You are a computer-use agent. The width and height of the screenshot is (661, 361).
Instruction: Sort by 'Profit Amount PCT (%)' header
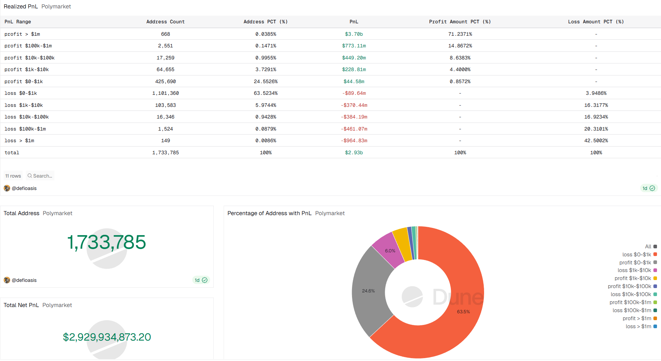[x=460, y=22]
